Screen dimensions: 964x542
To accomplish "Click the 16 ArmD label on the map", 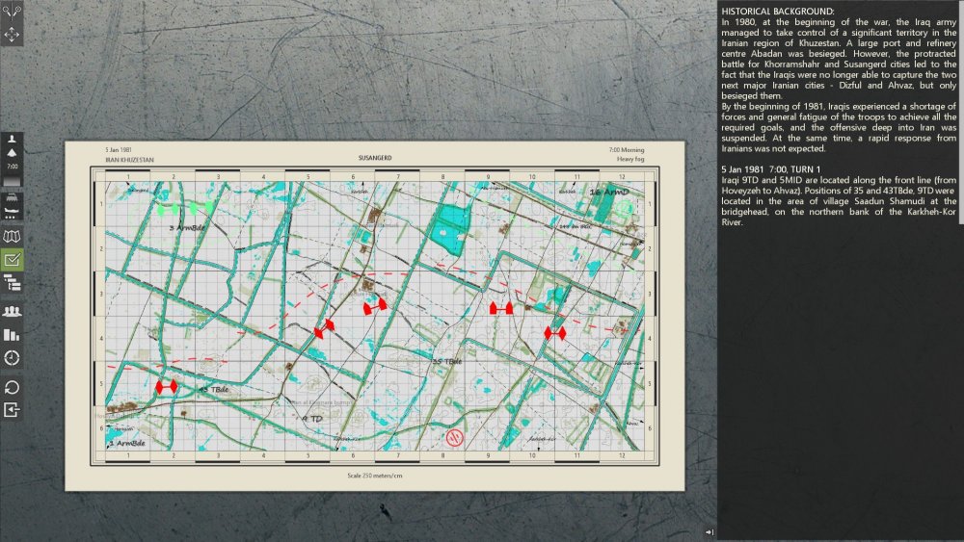I will coord(609,193).
